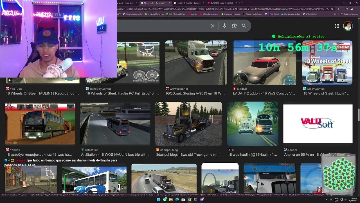Expand the hidden bookmarks chevron

(335, 14)
